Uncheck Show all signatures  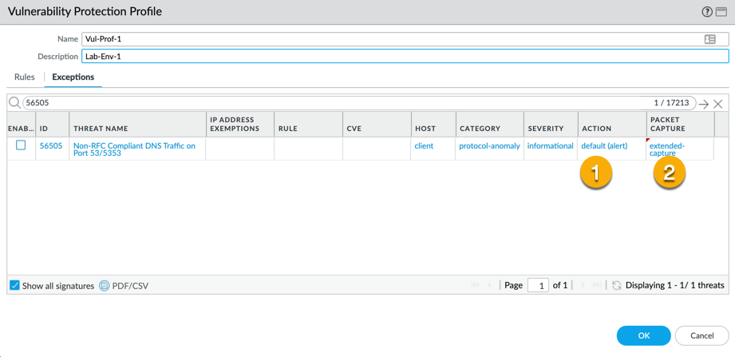click(14, 285)
